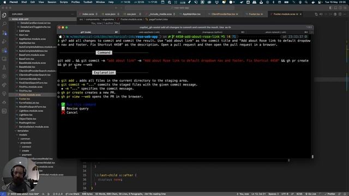Click the errors and warnings count in status bar
This screenshot has height=196, width=349.
[57, 194]
